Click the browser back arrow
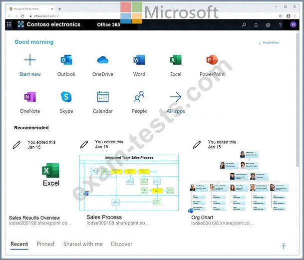The width and height of the screenshot is (304, 260). (9, 16)
